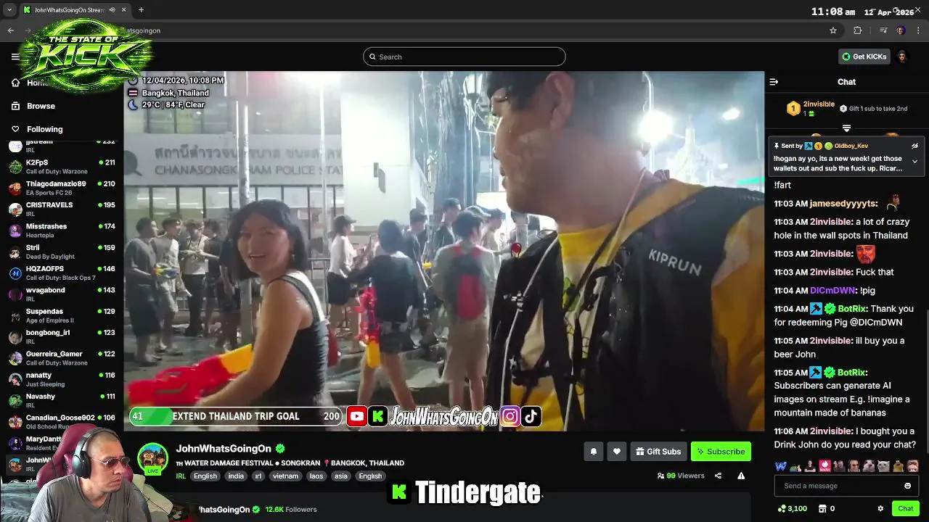
Task: Open Following in the sidebar
Action: [x=45, y=129]
